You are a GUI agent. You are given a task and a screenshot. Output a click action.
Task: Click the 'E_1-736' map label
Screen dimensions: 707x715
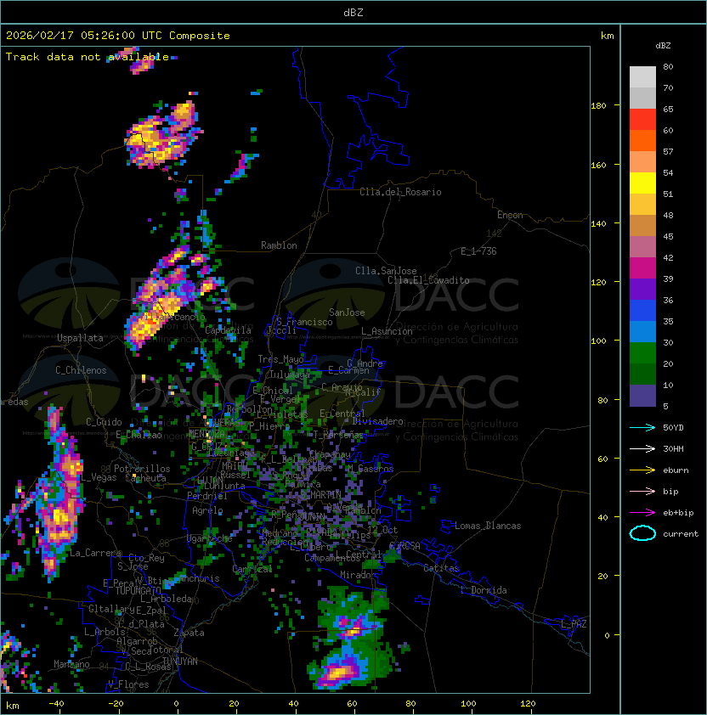[478, 251]
